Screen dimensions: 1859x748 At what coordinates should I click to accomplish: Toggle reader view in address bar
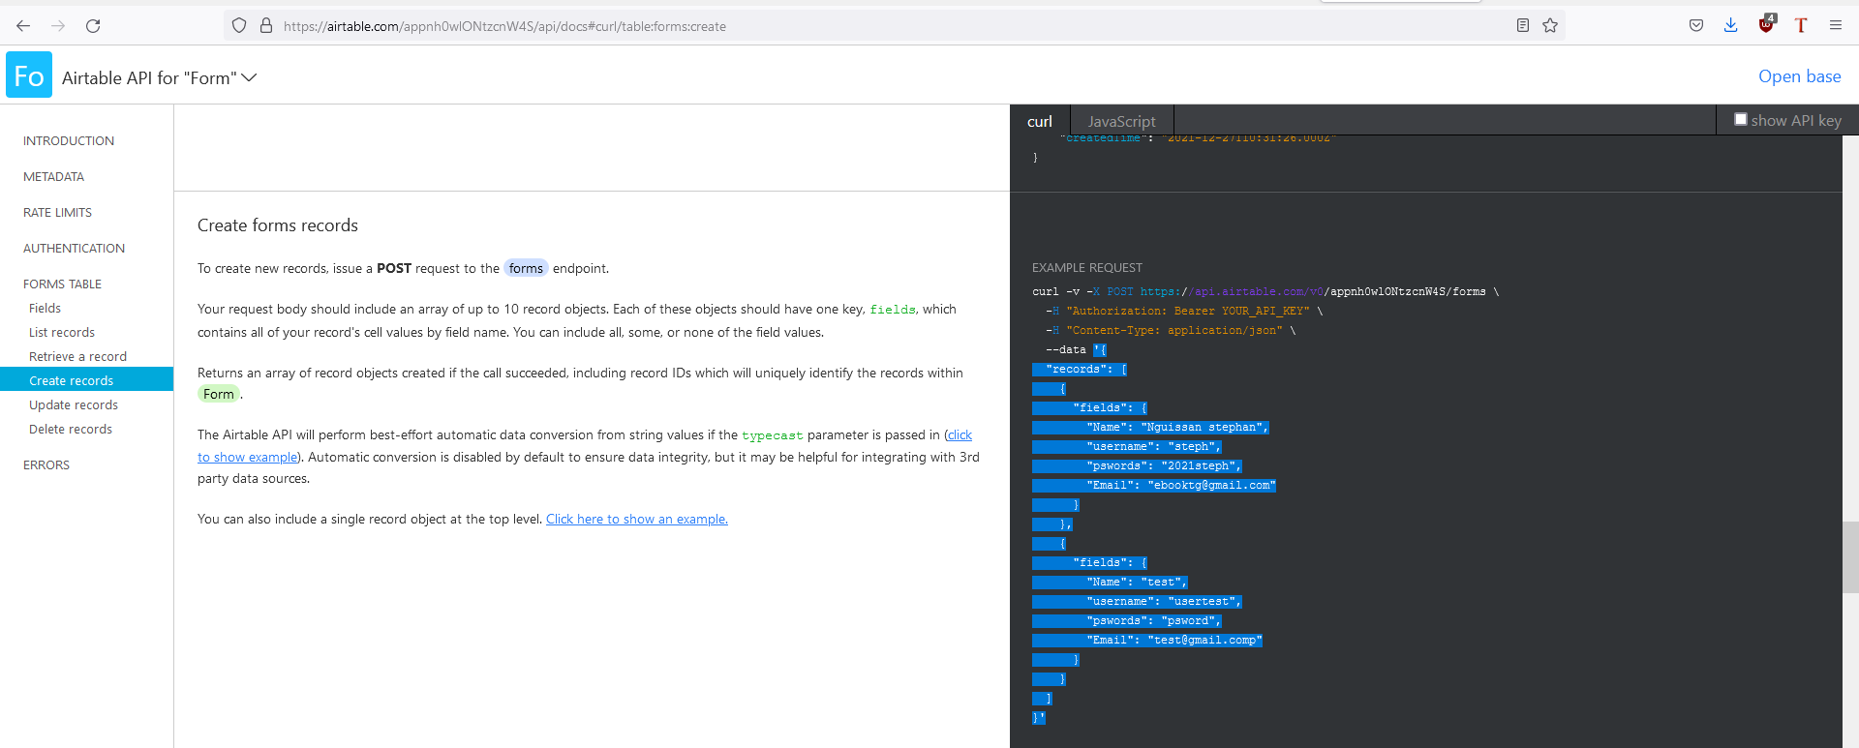click(x=1523, y=26)
